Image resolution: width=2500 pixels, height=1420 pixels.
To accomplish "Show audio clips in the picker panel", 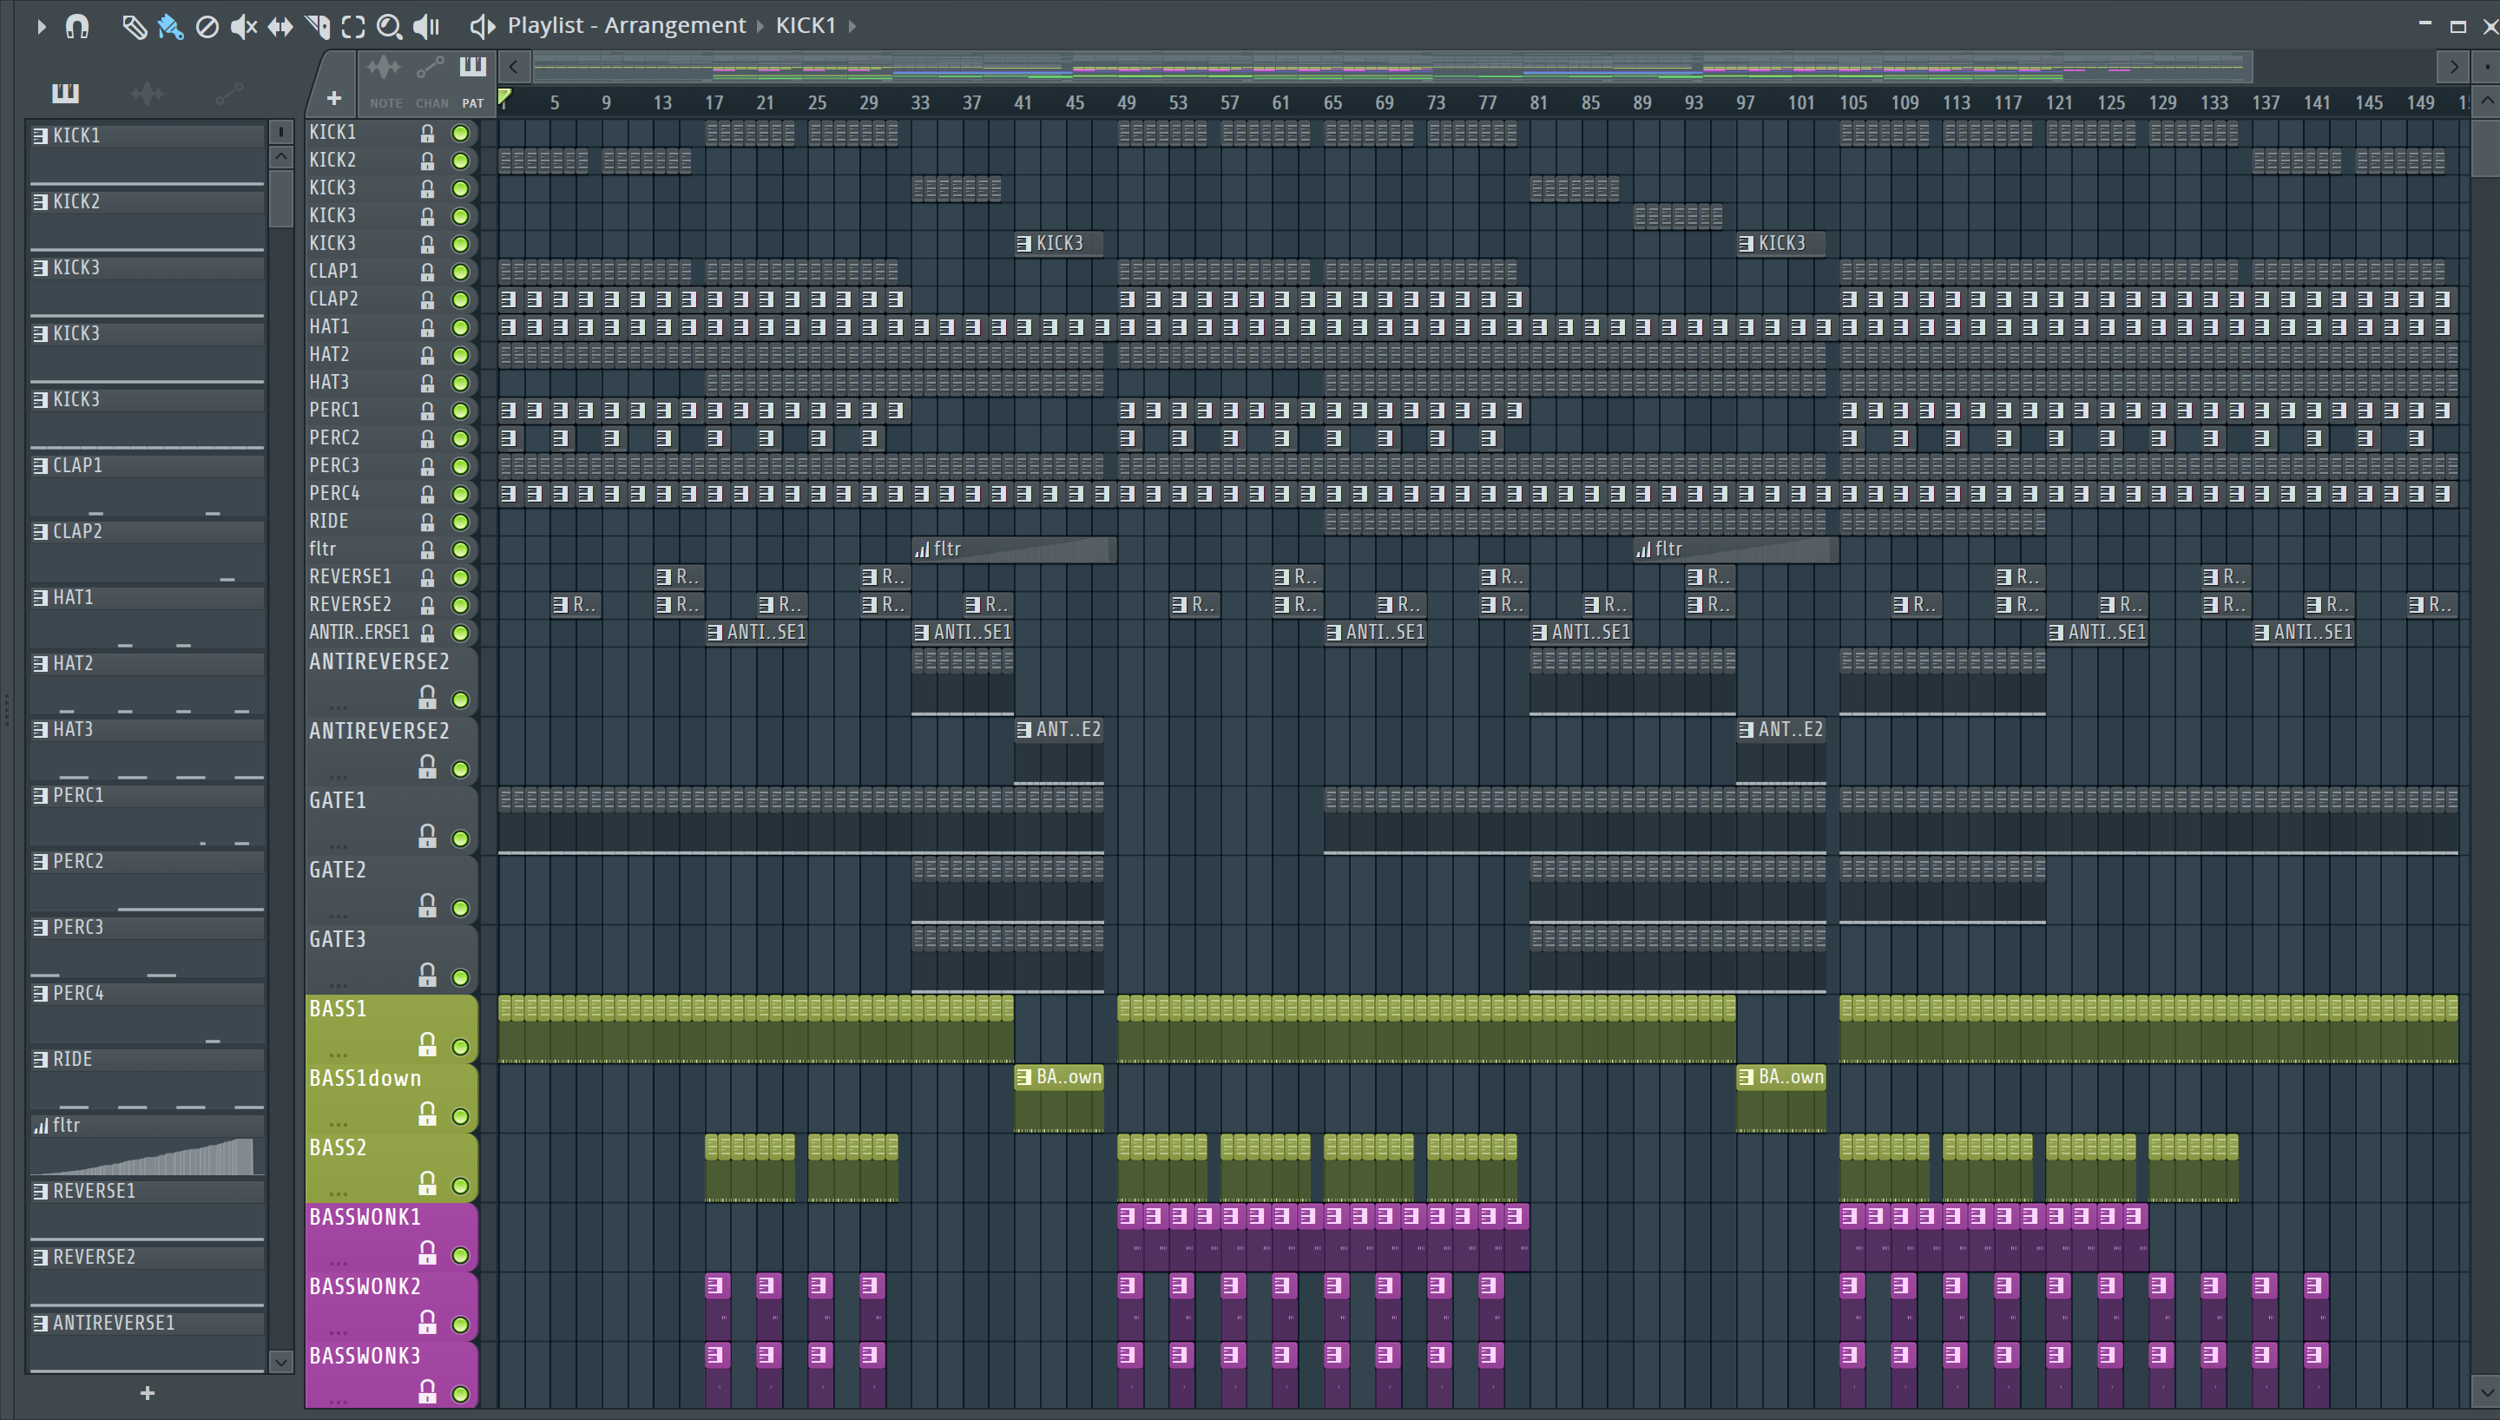I will click(x=148, y=94).
